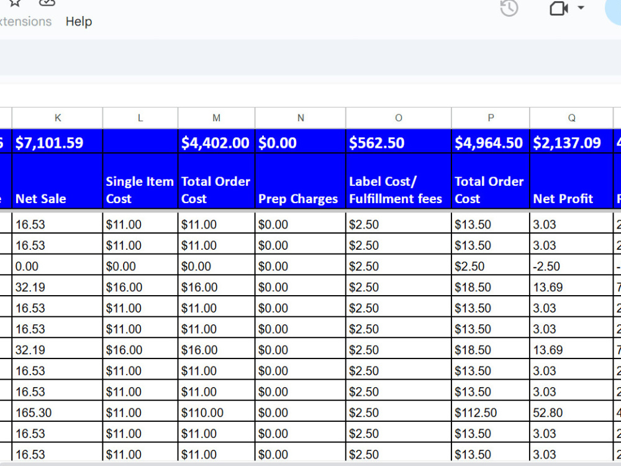Click the 0.00 Net Sale cell
Viewport: 621px width, 466px height.
pyautogui.click(x=57, y=266)
